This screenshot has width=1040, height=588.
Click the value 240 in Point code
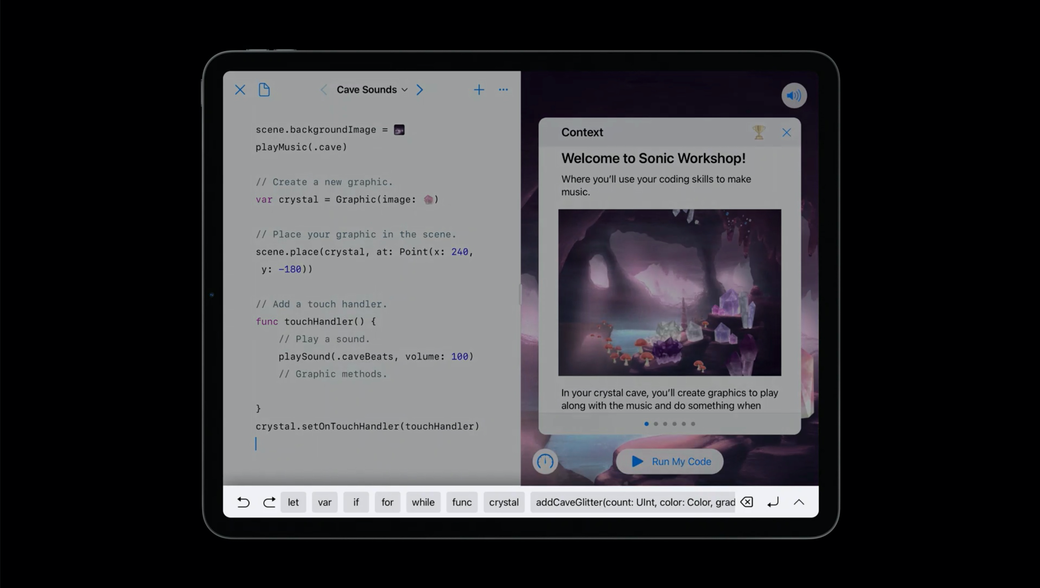coord(459,252)
